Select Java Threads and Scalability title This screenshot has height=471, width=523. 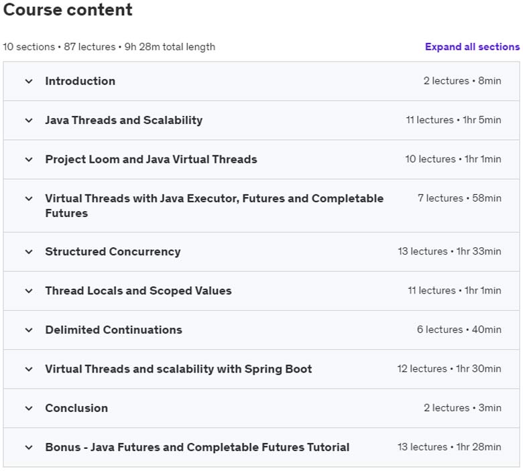124,120
